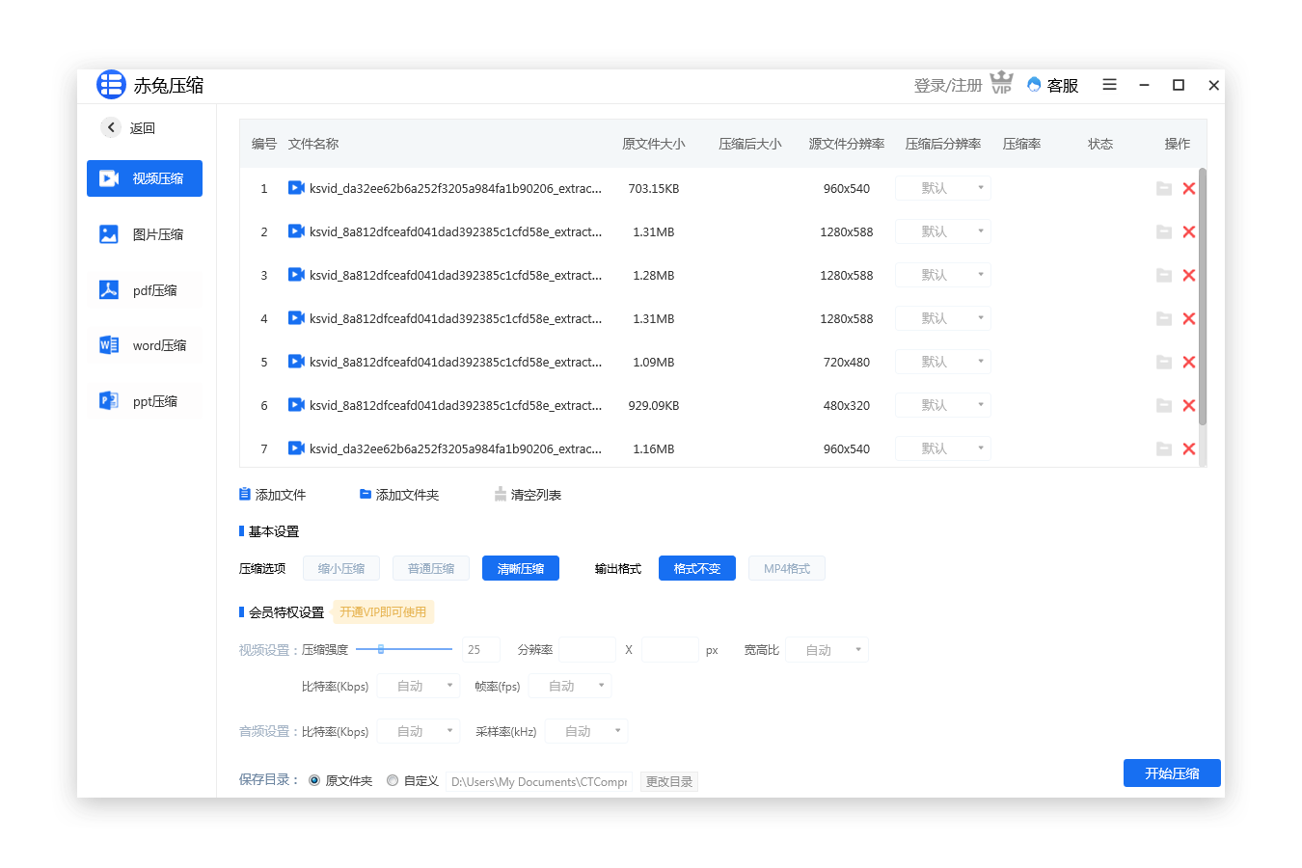The image size is (1302, 868).
Task: Open row 3 压缩后分辨率 dropdown
Action: click(943, 275)
